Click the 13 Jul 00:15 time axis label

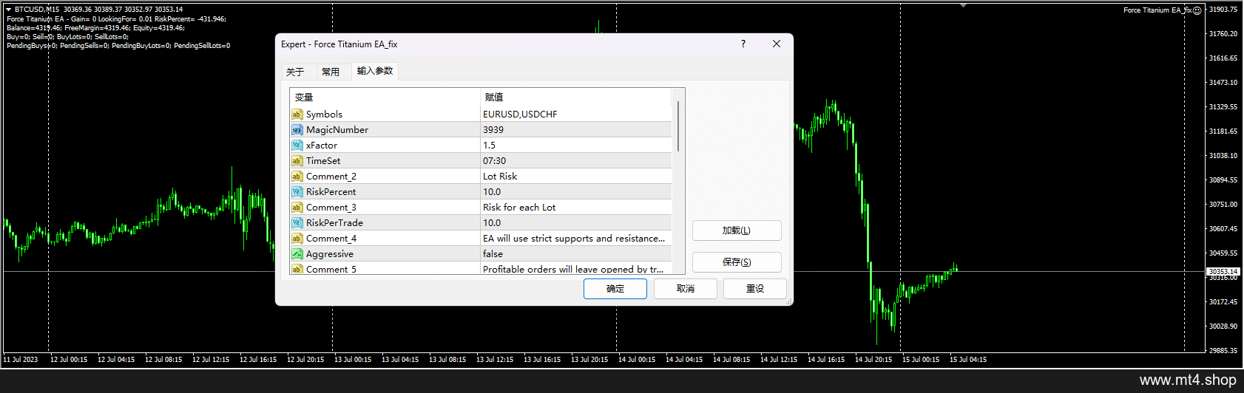(x=353, y=360)
